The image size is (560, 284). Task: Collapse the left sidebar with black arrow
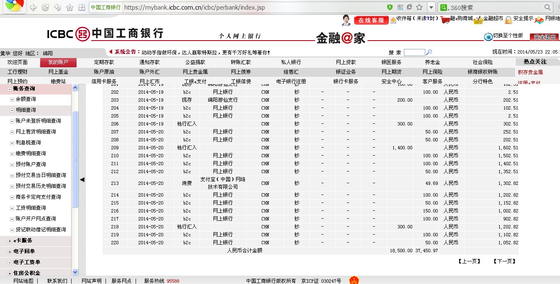(82, 179)
